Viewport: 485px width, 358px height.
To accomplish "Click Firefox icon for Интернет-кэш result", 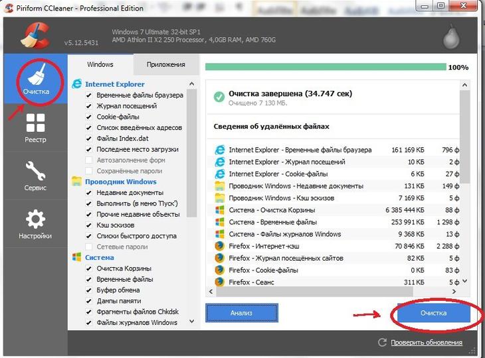I will tap(220, 246).
